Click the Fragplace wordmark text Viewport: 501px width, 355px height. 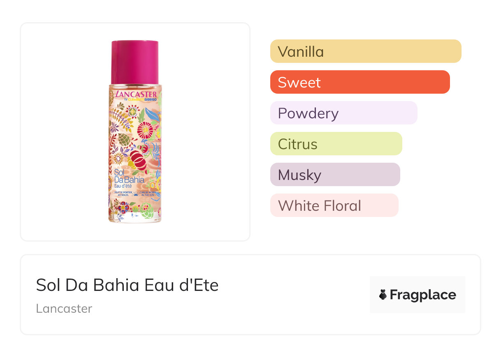pos(423,295)
